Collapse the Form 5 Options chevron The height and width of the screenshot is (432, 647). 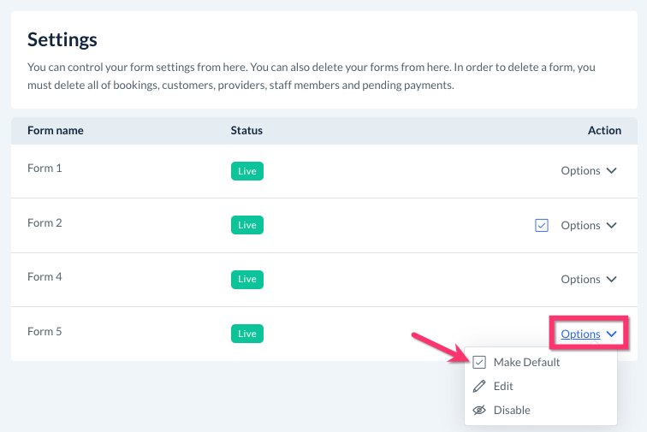(612, 334)
